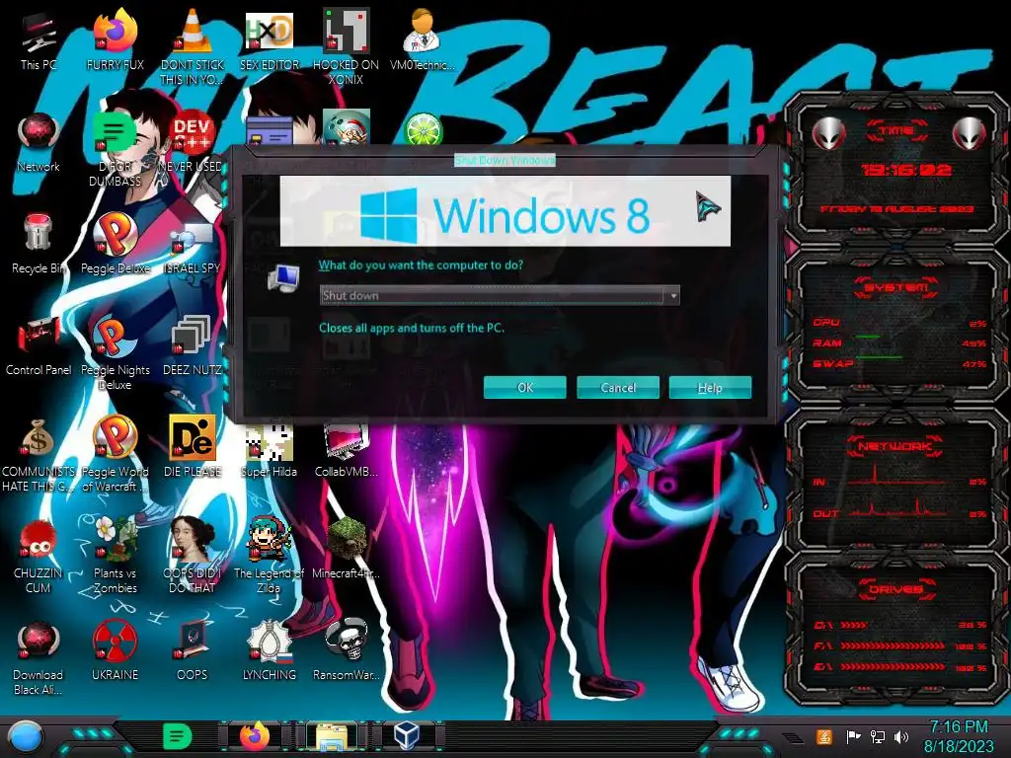Image resolution: width=1011 pixels, height=758 pixels.
Task: Open the OOPS laptop desktop icon
Action: tap(193, 649)
